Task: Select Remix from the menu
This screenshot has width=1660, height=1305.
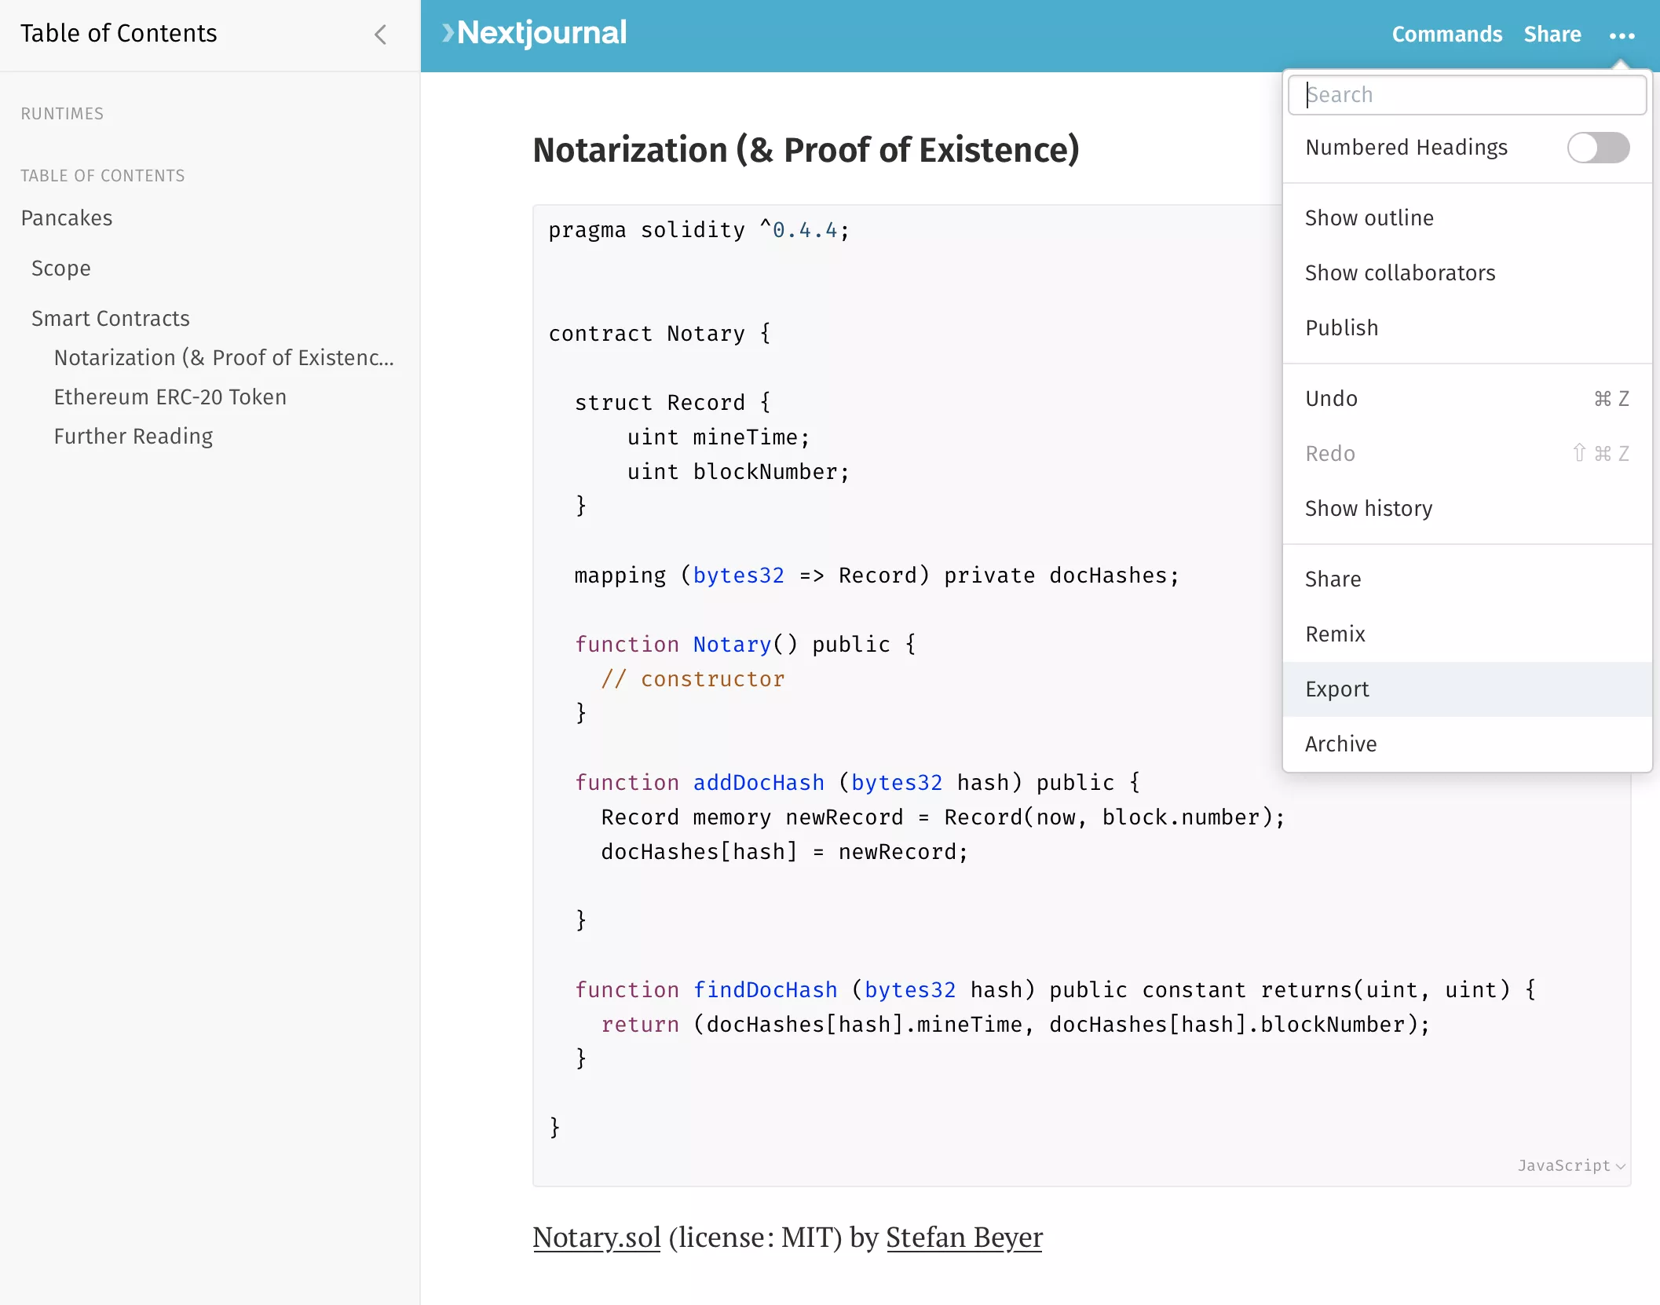Action: point(1335,634)
